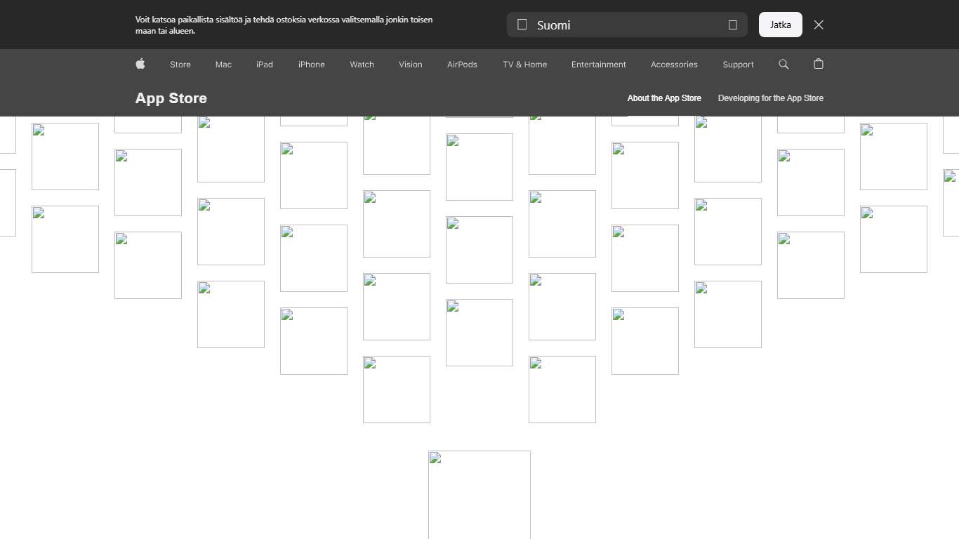This screenshot has height=539, width=959.
Task: Open the Support menu link
Action: [738, 64]
